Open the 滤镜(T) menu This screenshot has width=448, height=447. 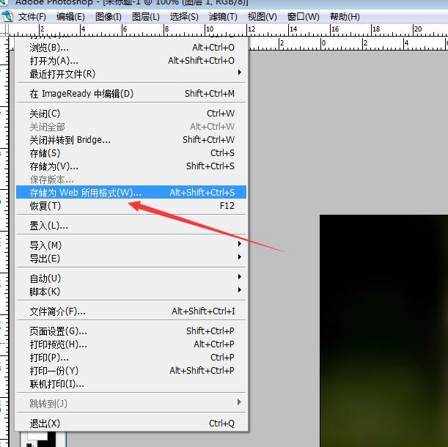click(x=223, y=17)
